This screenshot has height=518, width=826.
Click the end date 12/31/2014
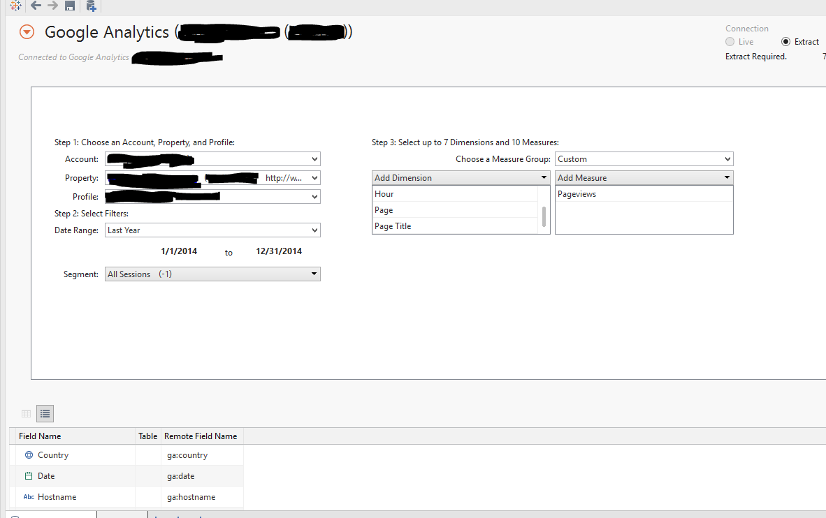(279, 251)
